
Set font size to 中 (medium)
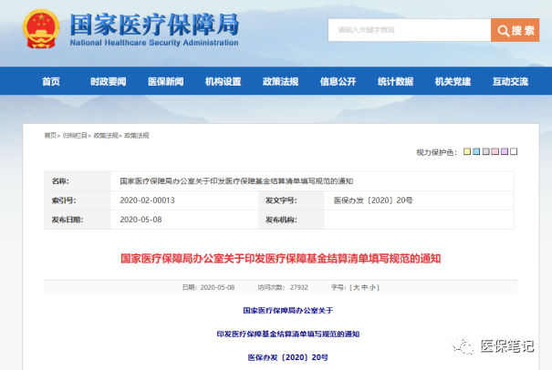pos(364,288)
